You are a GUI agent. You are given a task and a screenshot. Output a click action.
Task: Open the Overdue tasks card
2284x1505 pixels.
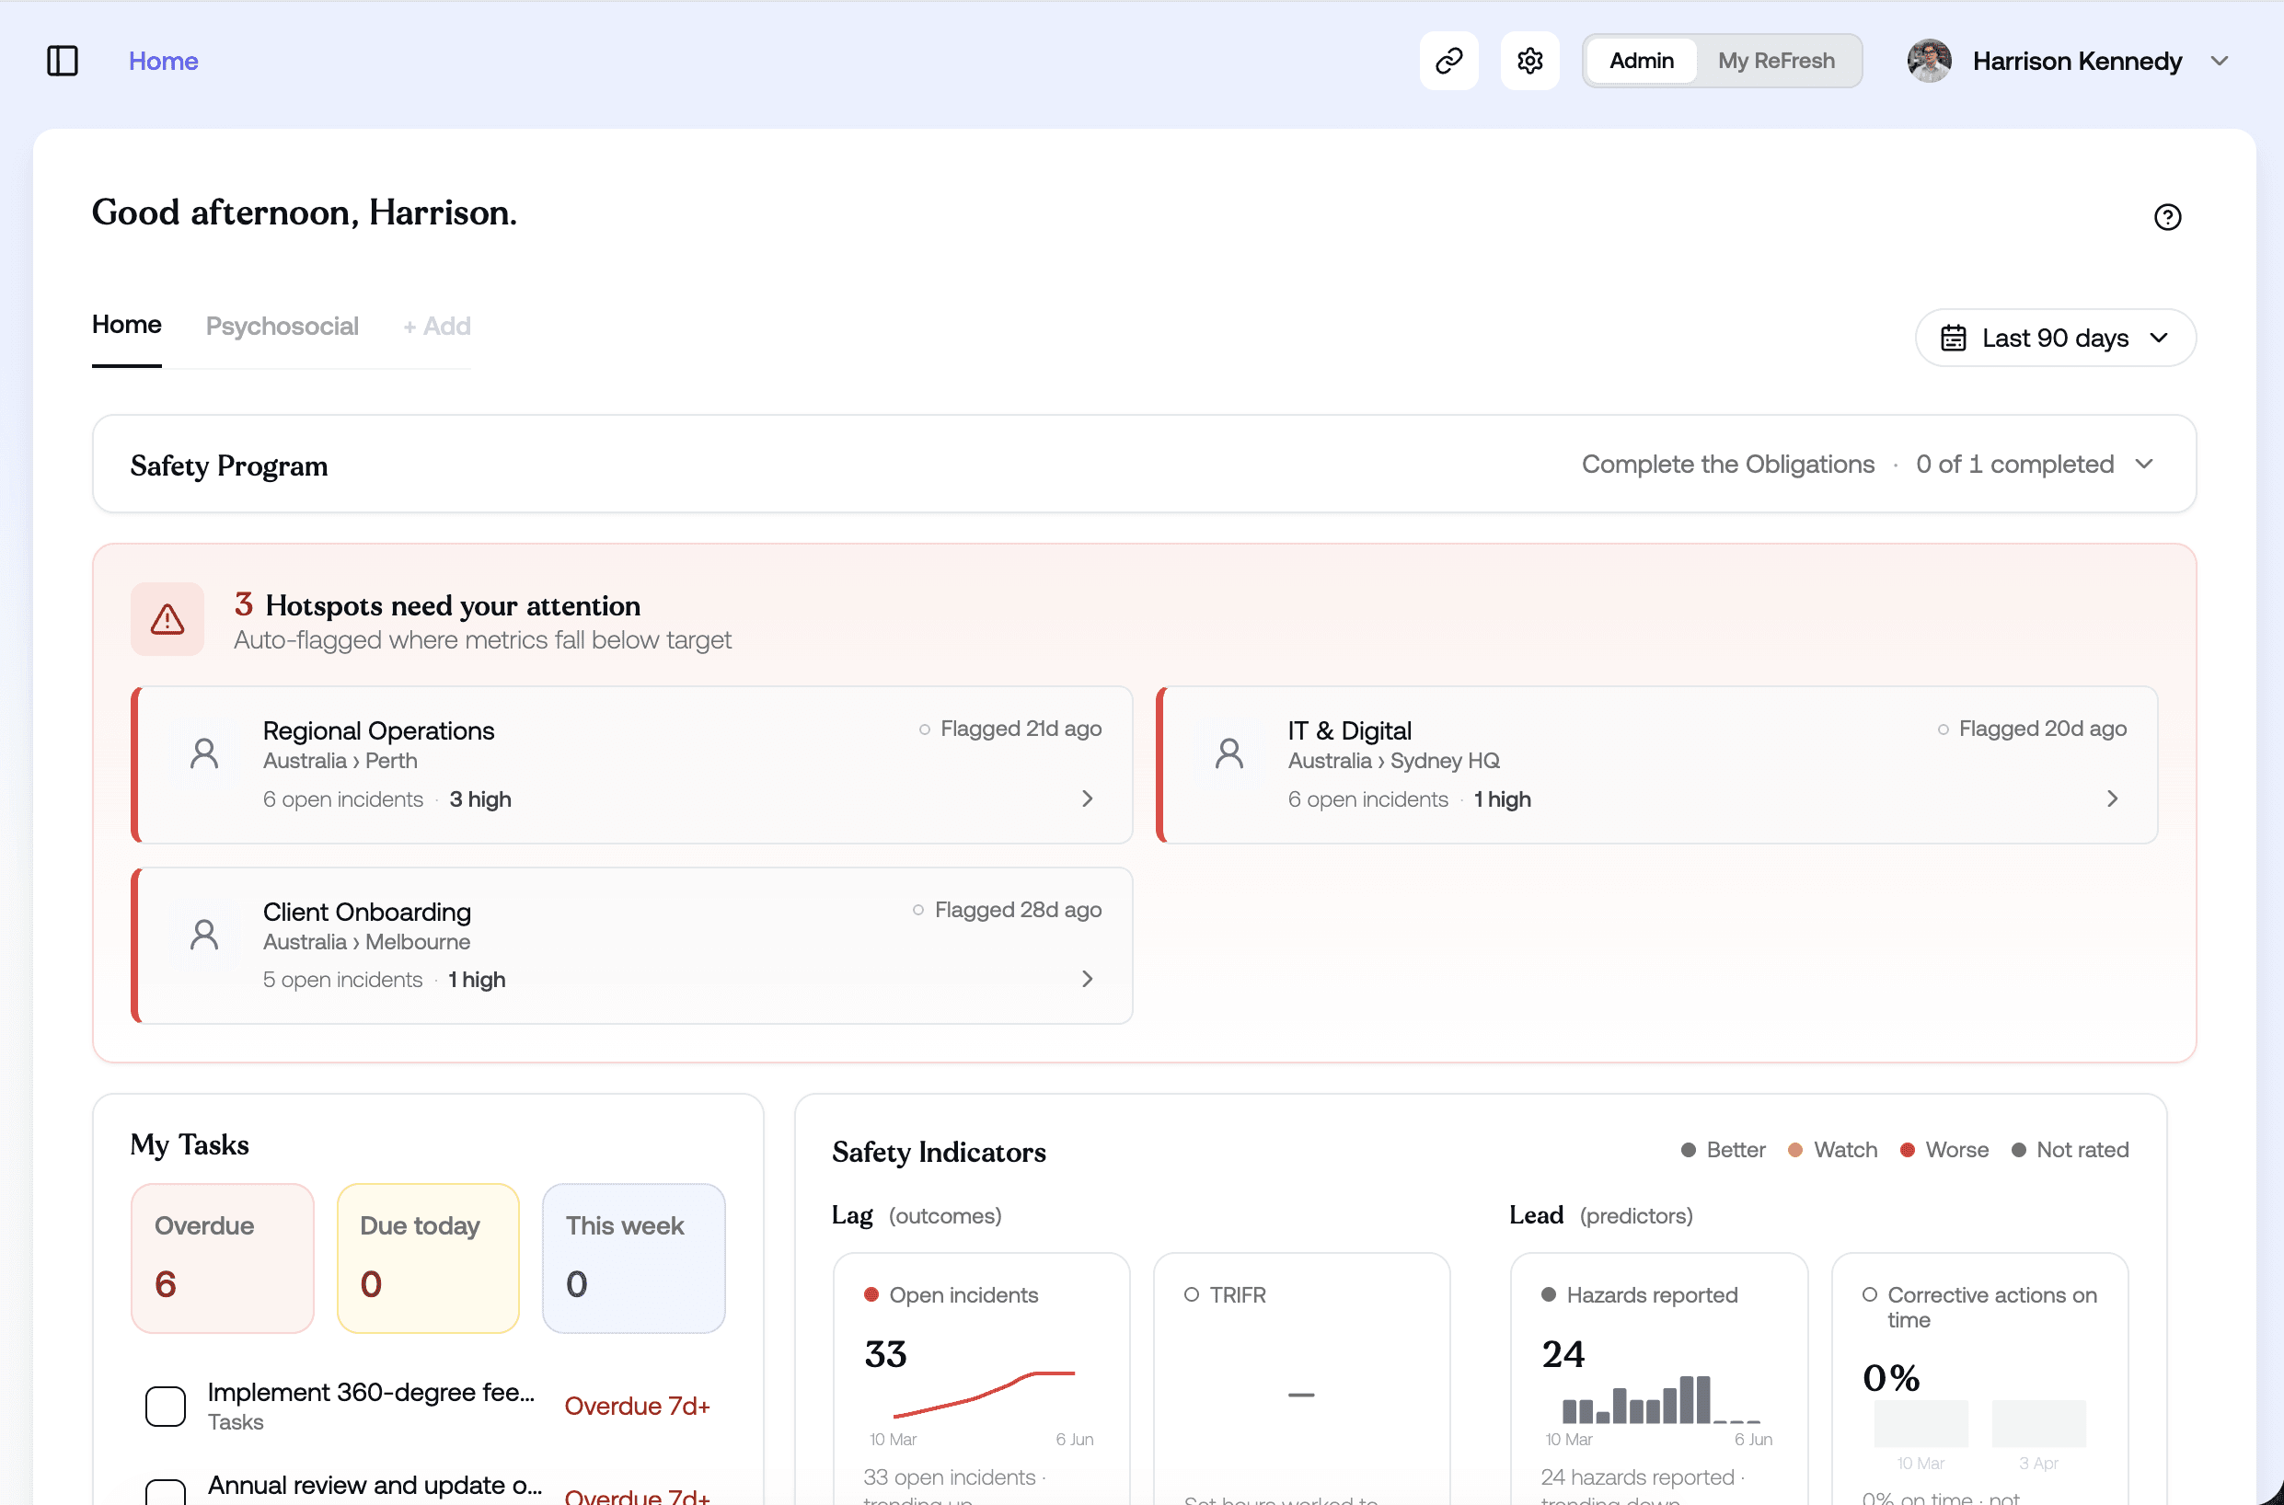(223, 1258)
